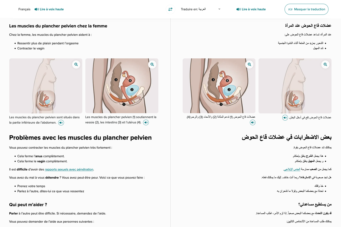Open the Arabic 'الجنس الإيلاجي' link
The height and width of the screenshot is (227, 341).
coord(292,169)
